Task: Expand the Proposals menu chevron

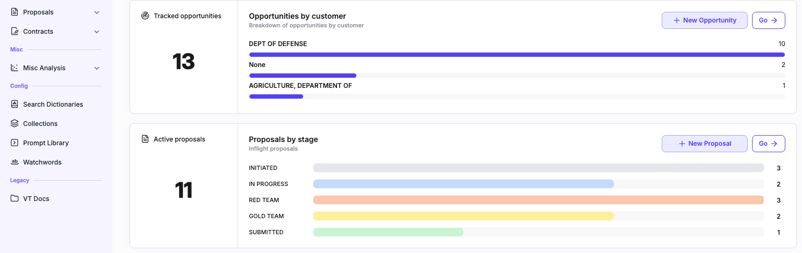Action: click(x=97, y=12)
